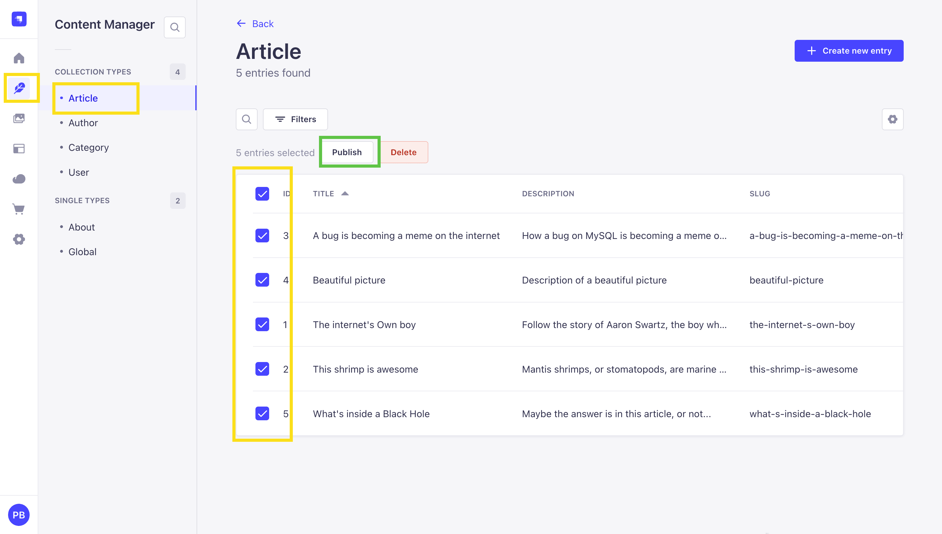The height and width of the screenshot is (534, 942).
Task: Click Create new entry button
Action: point(849,50)
